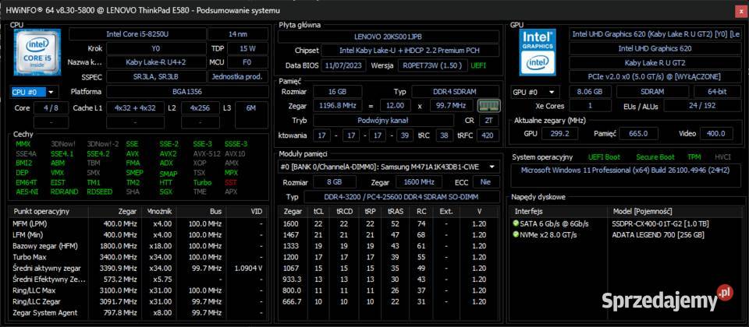This screenshot has height=327, width=749.
Task: Click the Punkt operacyjny column header
Action: 48,211
